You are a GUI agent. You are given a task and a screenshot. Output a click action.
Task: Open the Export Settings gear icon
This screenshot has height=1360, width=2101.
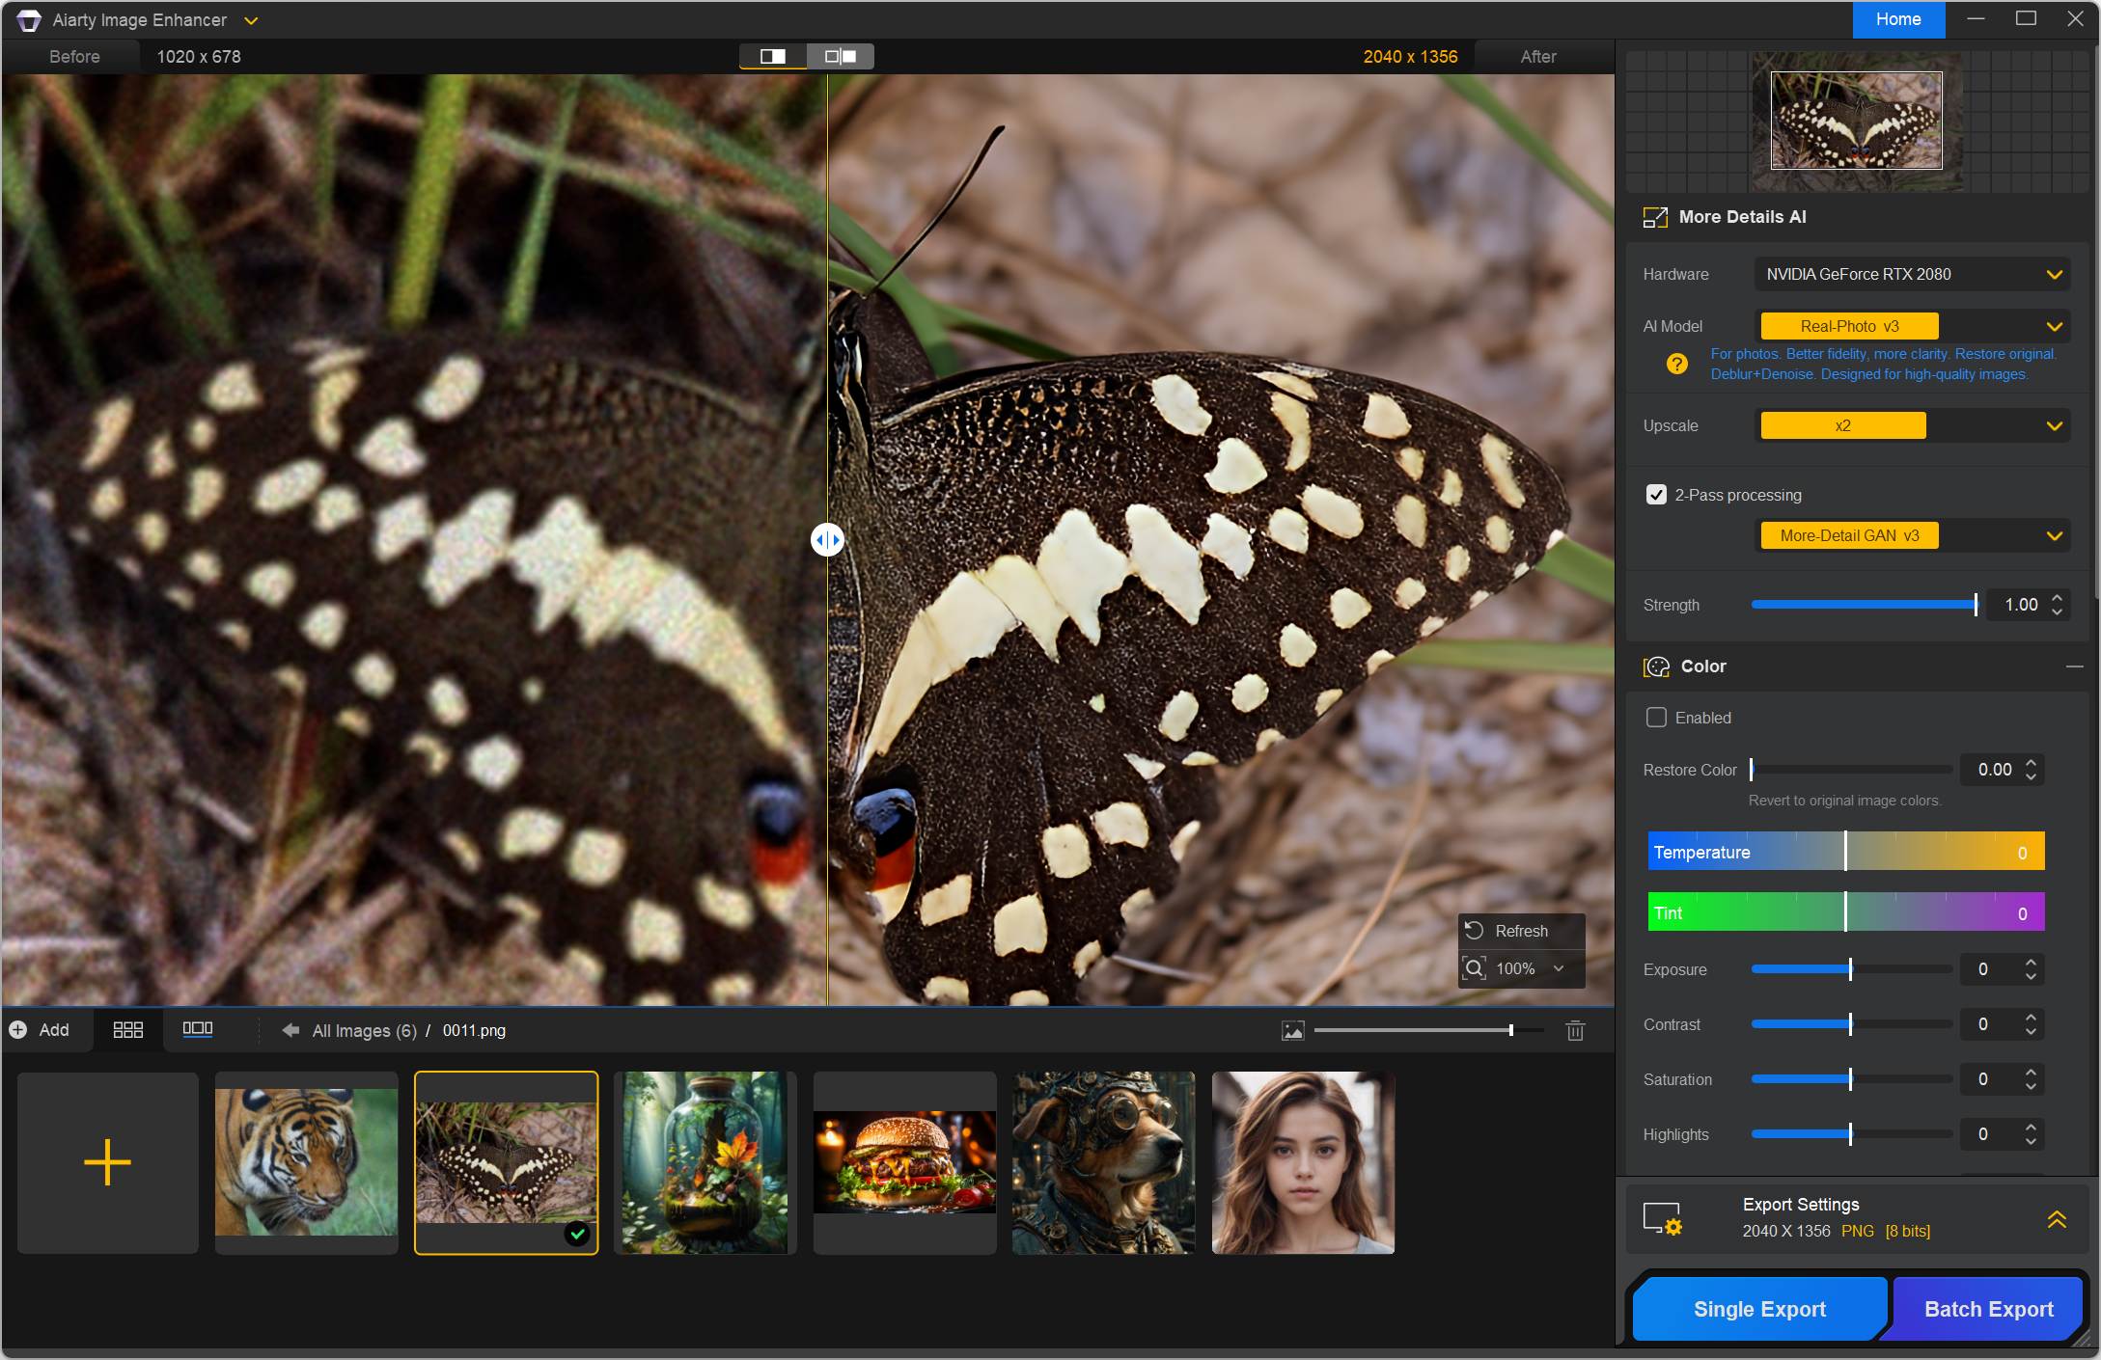click(x=1662, y=1219)
